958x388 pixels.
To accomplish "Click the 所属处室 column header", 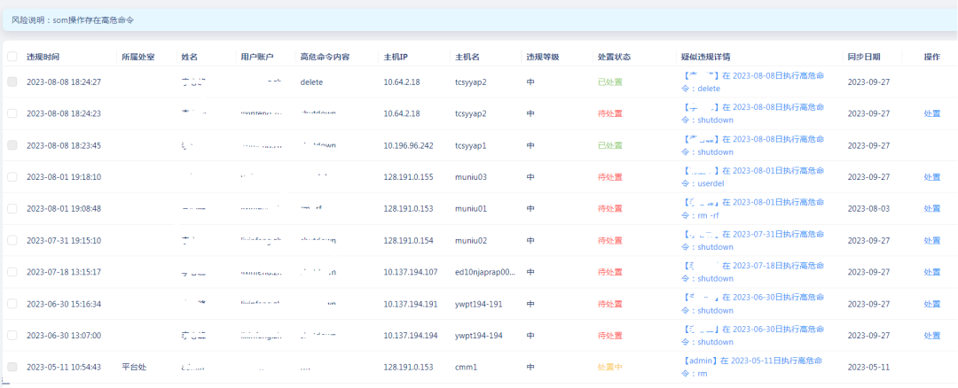I will [138, 57].
